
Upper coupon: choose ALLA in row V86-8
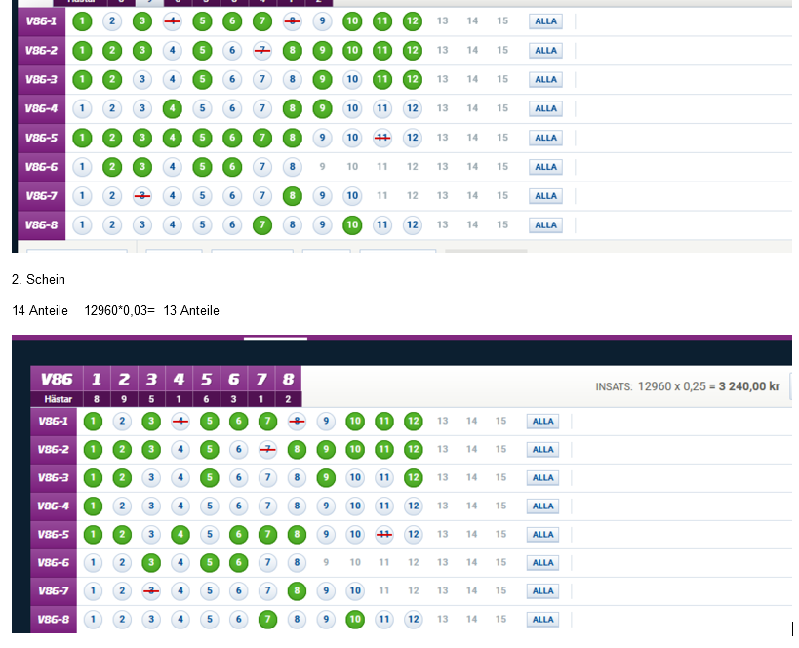coord(545,224)
